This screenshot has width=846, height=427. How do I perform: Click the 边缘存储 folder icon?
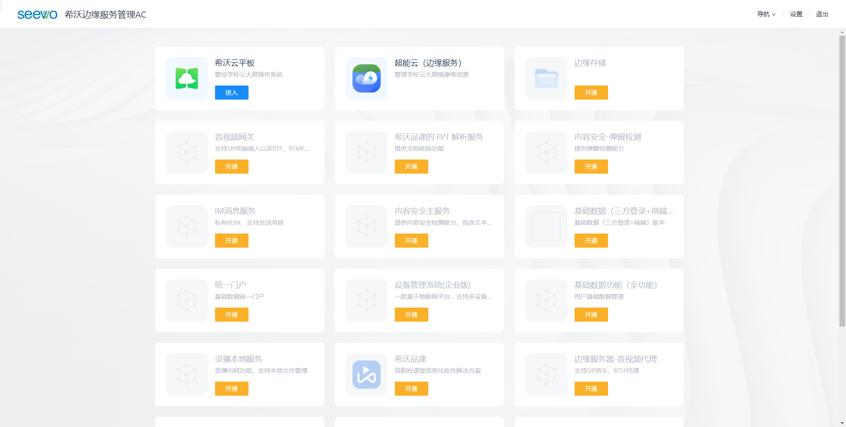pyautogui.click(x=546, y=78)
